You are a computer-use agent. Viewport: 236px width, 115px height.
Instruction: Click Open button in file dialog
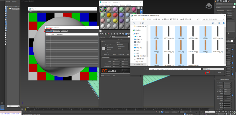pos(208,72)
